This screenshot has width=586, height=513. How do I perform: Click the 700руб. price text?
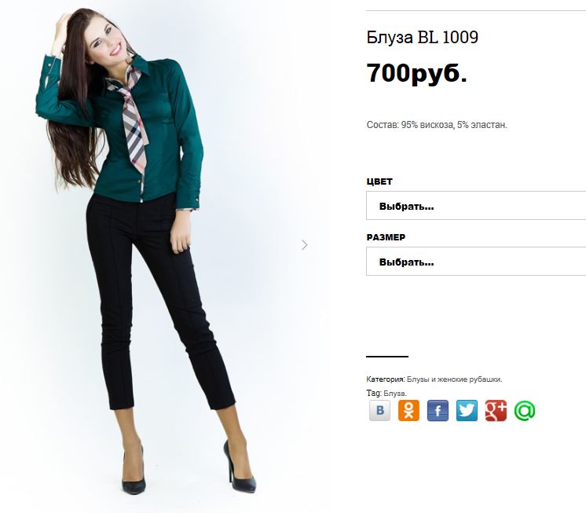[416, 72]
